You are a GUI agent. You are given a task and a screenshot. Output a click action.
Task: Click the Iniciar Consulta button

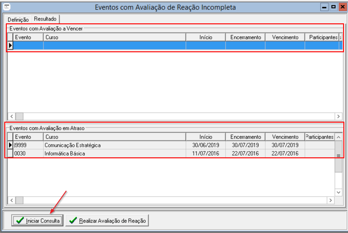click(x=38, y=221)
